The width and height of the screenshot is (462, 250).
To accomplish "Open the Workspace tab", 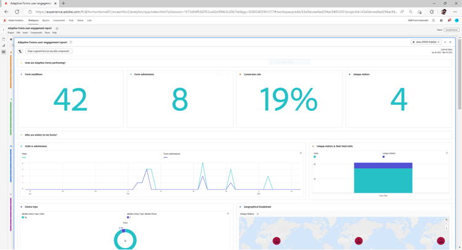I will coord(33,20).
